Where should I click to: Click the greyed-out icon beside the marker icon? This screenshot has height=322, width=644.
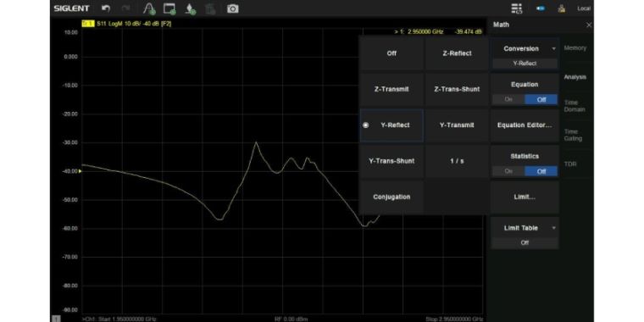click(210, 8)
